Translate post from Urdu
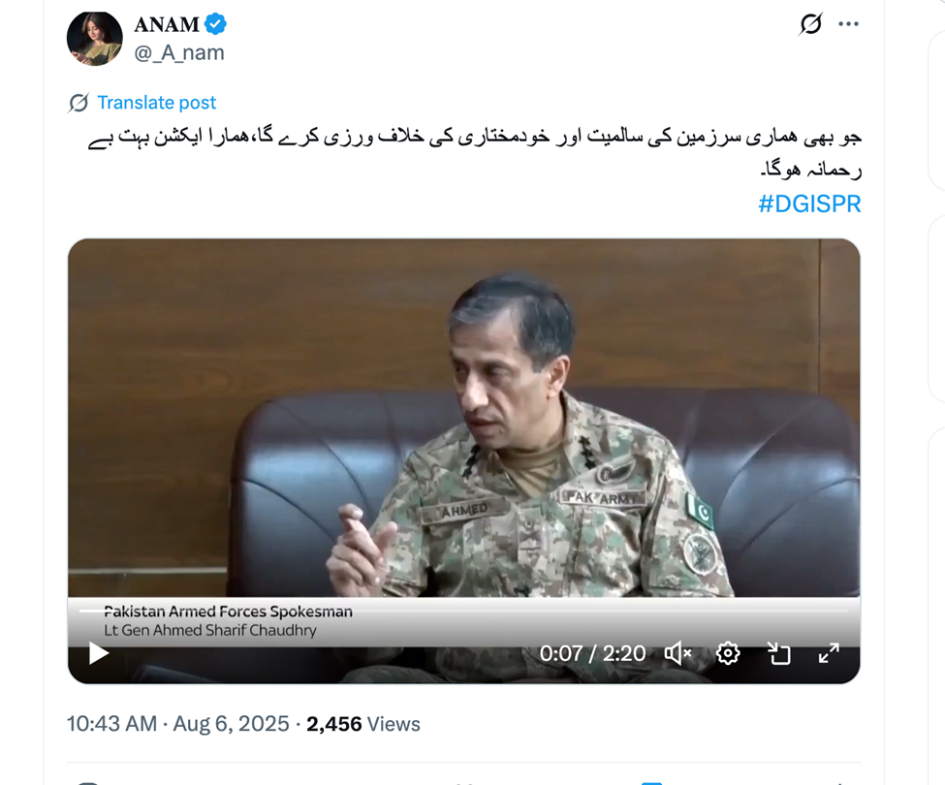 pyautogui.click(x=156, y=103)
